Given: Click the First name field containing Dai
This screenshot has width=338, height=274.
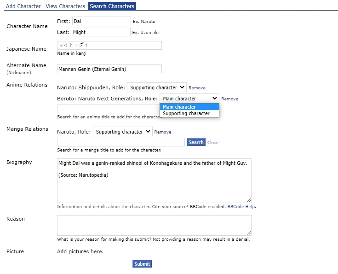Looking at the screenshot, I should tap(101, 21).
